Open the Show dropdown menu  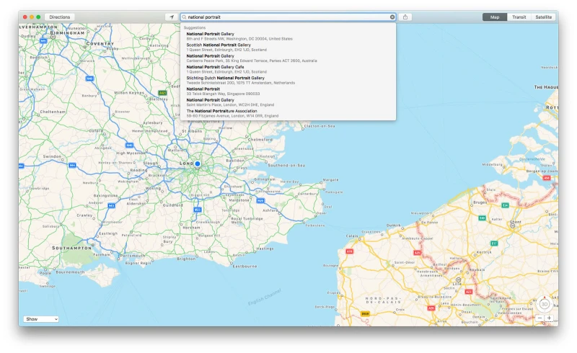(x=40, y=318)
